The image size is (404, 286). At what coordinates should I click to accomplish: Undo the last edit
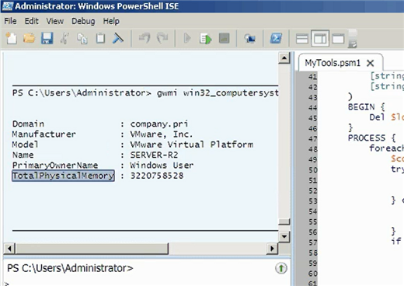pyautogui.click(x=145, y=39)
